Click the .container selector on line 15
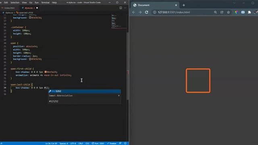This screenshot has width=258, height=145. 17,27
